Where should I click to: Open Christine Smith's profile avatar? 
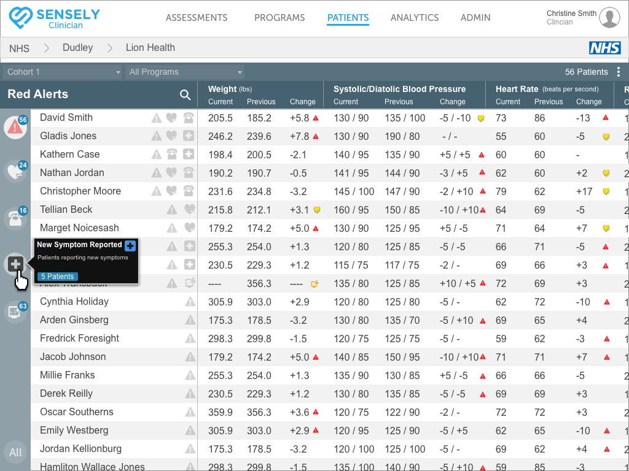click(609, 18)
